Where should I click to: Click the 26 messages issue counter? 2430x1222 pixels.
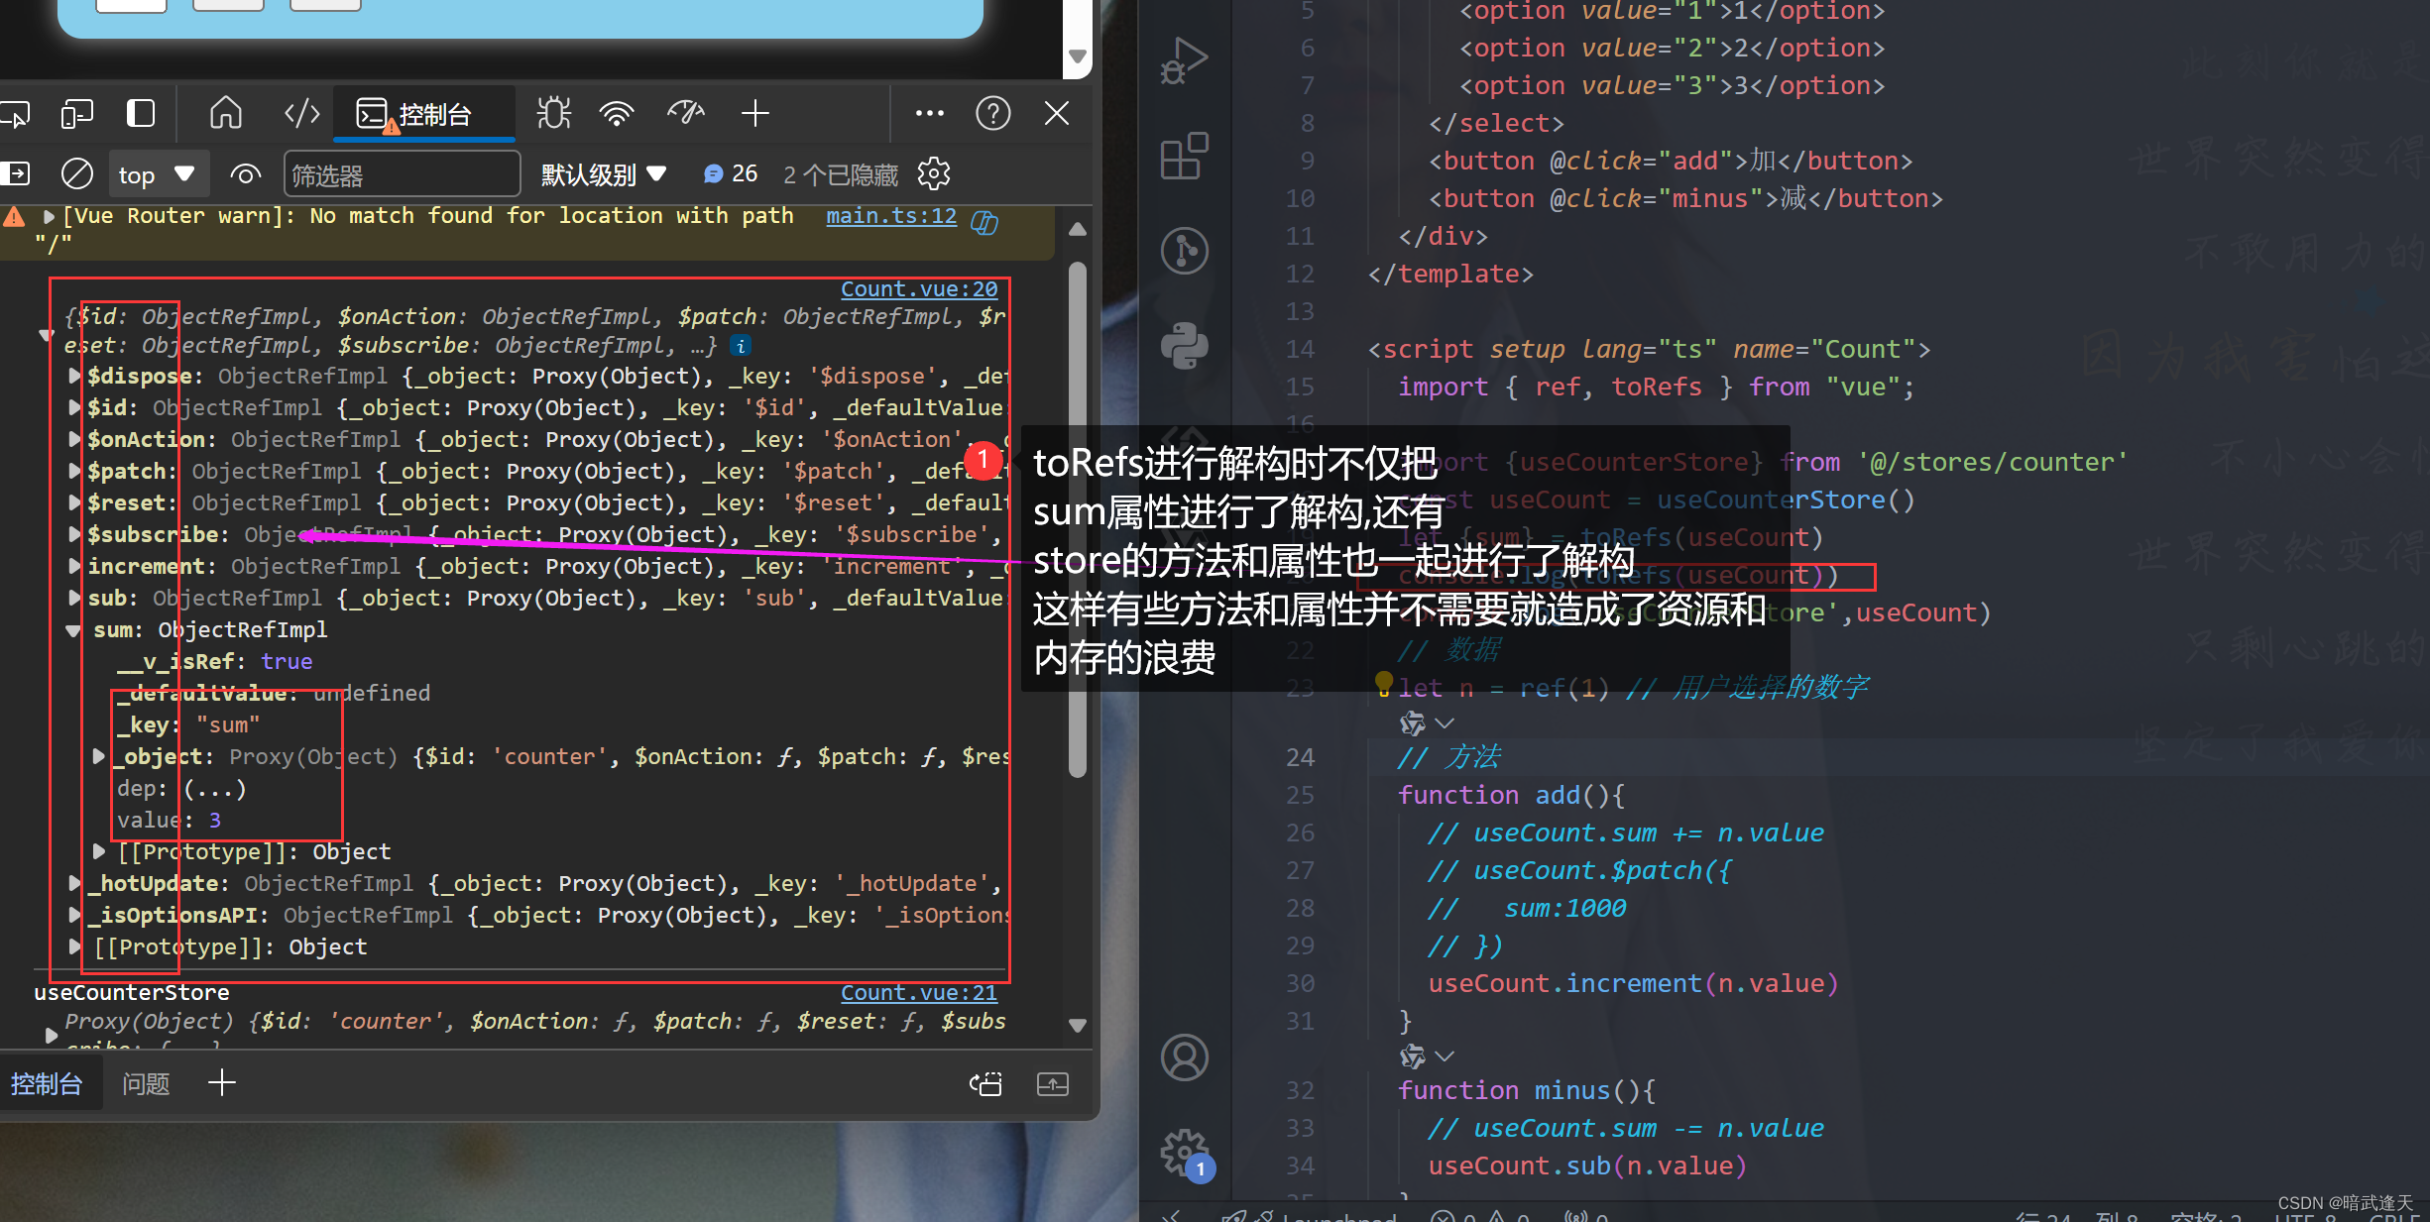click(731, 174)
